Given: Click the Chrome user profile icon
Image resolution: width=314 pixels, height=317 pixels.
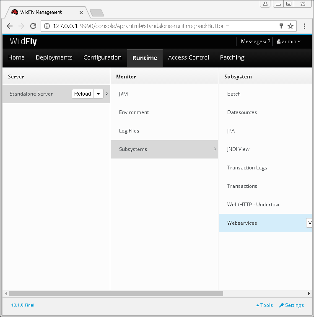Looking at the screenshot, I should pyautogui.click(x=265, y=4).
